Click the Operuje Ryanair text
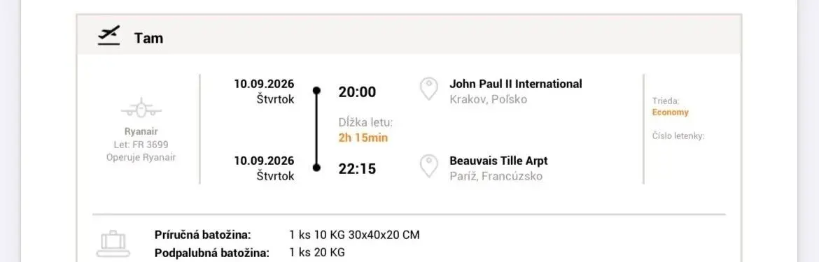 coord(141,157)
